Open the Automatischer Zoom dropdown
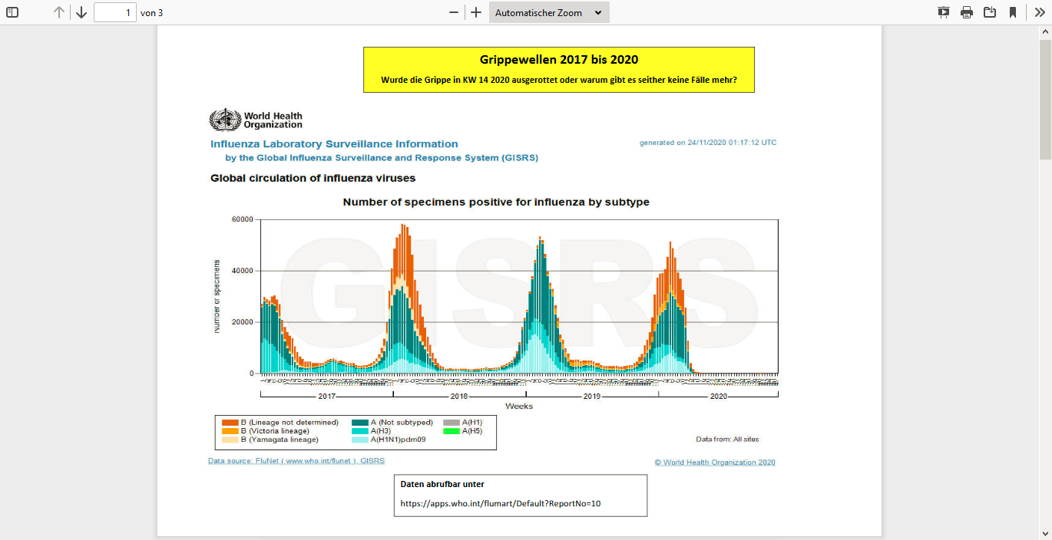The height and width of the screenshot is (540, 1052). (x=549, y=12)
